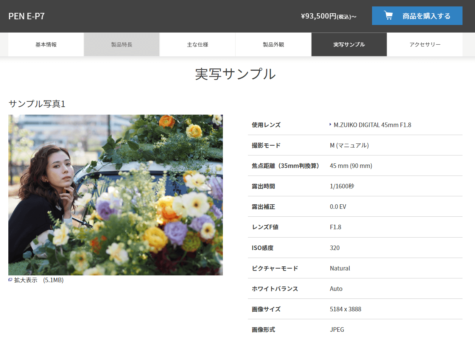Go to the 製品外観 tab
The height and width of the screenshot is (345, 475).
point(273,45)
